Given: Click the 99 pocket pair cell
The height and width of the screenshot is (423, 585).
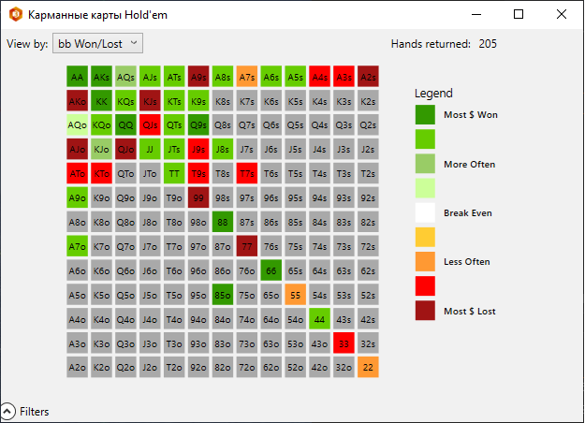Looking at the screenshot, I should (198, 197).
